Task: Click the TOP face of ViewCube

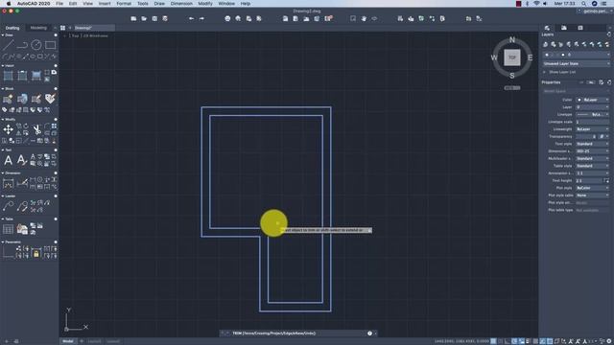Action: point(511,57)
